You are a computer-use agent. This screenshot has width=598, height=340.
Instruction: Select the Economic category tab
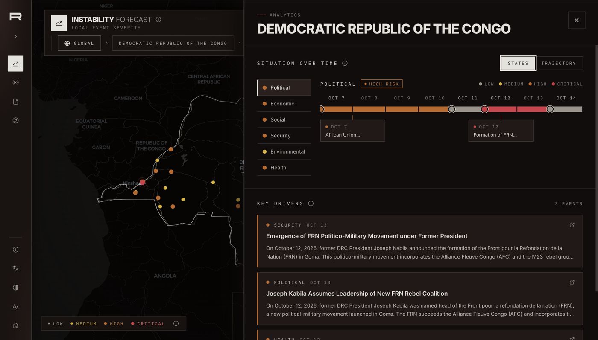coord(284,104)
